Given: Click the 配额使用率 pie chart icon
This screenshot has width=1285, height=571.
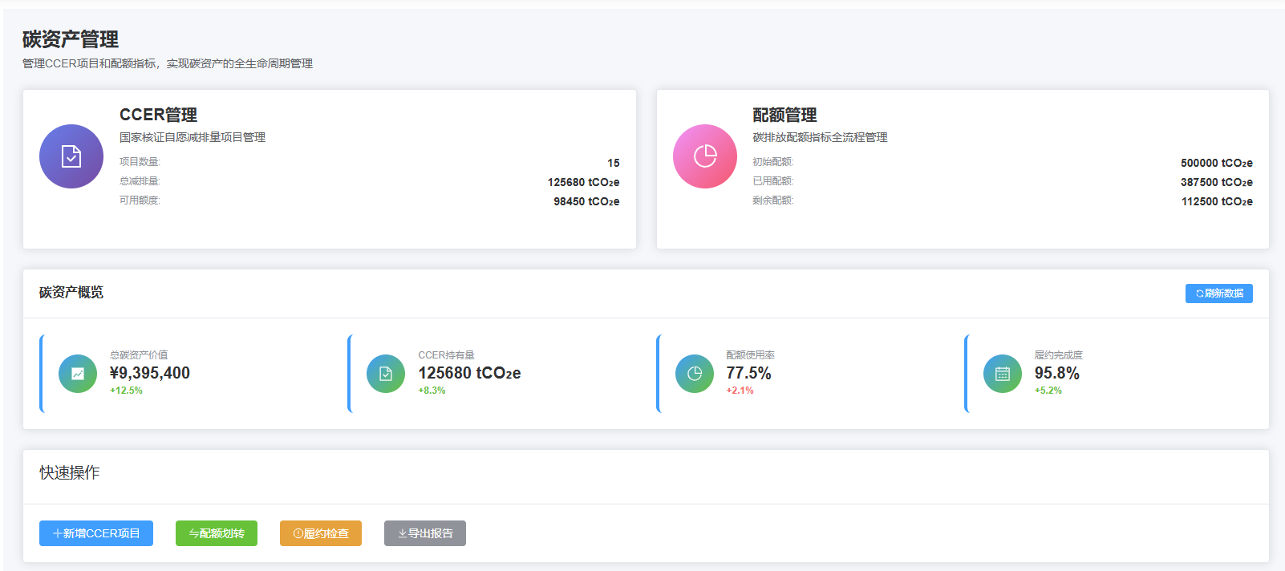Looking at the screenshot, I should click(x=695, y=374).
